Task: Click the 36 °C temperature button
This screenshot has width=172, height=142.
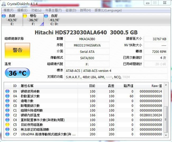Action: pyautogui.click(x=17, y=73)
